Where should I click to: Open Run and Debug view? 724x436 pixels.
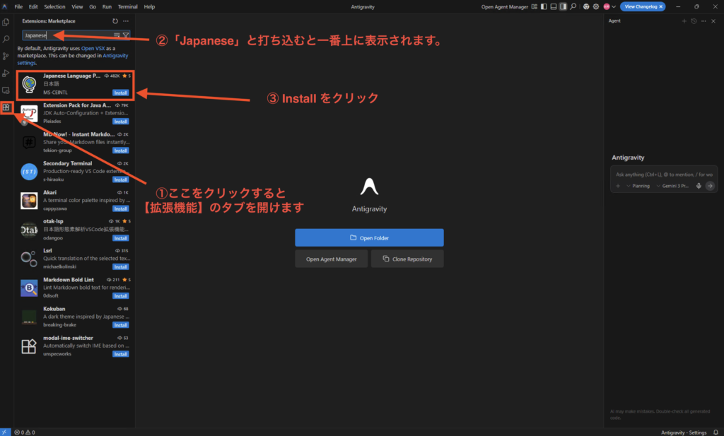6,73
